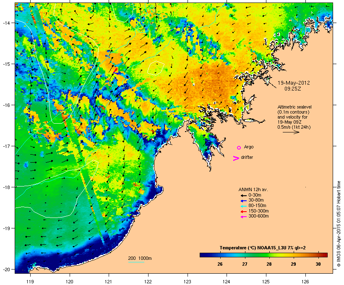Click the dark blue end of colorbar
344x285 pixels.
(203, 255)
